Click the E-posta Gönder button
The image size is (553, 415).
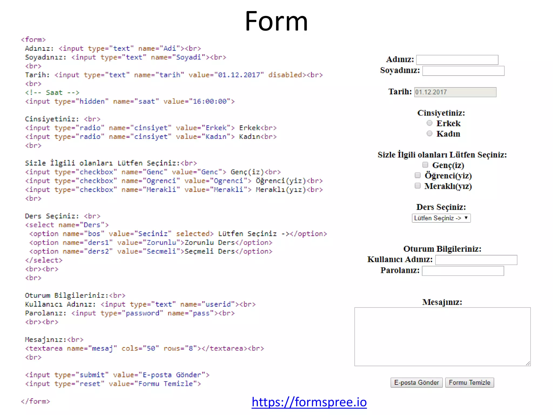(417, 383)
